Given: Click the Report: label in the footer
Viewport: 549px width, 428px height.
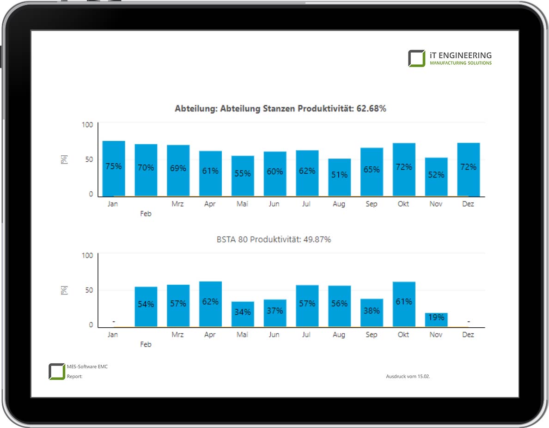Looking at the screenshot, I should coord(74,376).
